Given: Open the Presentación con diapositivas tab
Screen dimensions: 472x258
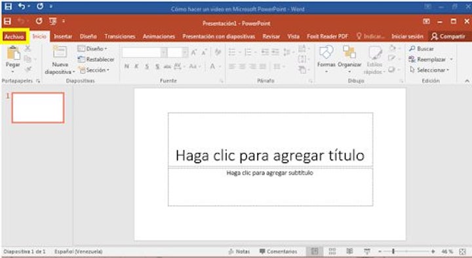Looking at the screenshot, I should (x=219, y=37).
